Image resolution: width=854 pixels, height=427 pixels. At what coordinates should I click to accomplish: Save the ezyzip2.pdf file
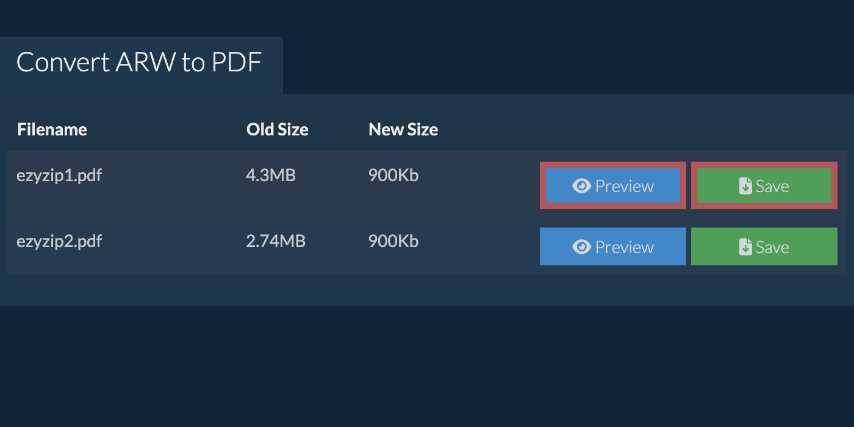764,246
